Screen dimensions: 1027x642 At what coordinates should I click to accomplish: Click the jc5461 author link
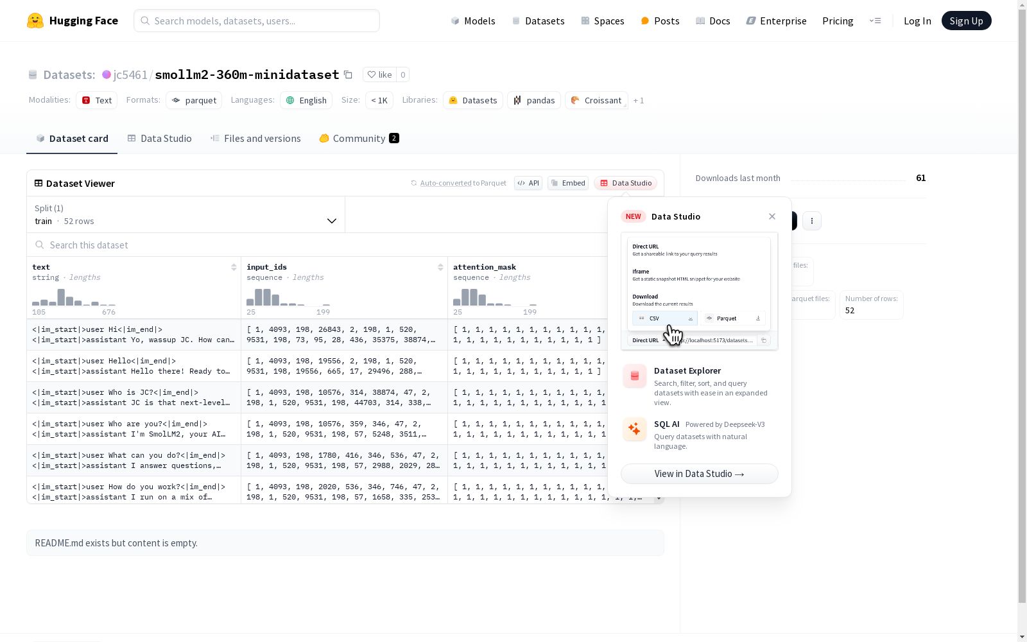[130, 74]
